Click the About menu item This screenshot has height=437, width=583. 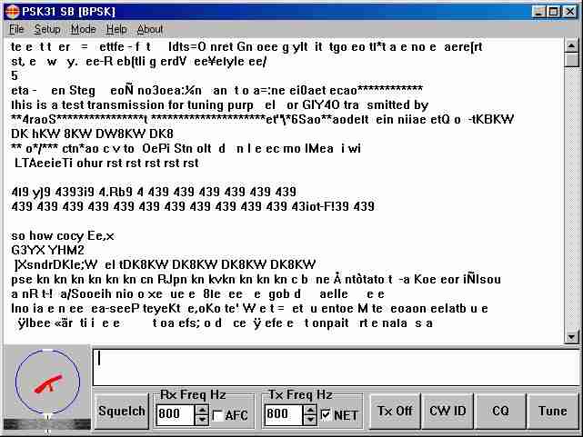point(150,29)
